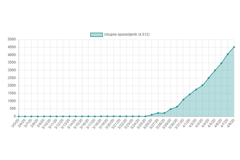
Task: Click the 3/26/20 data point marker
Action: click(x=152, y=115)
